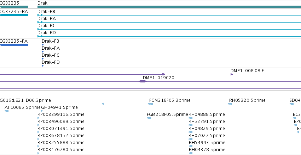Select the FGM218F05.5prime EST label
The image size is (301, 155).
coord(167,115)
